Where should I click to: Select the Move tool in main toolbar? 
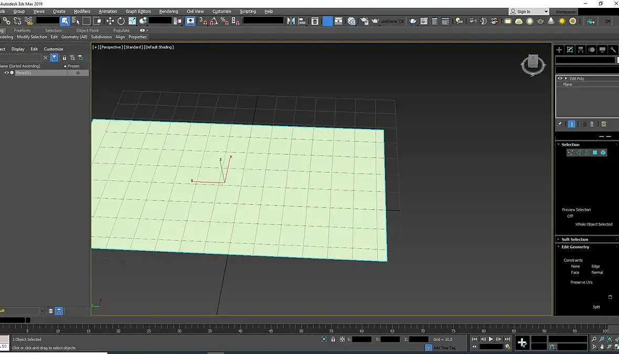pos(110,21)
